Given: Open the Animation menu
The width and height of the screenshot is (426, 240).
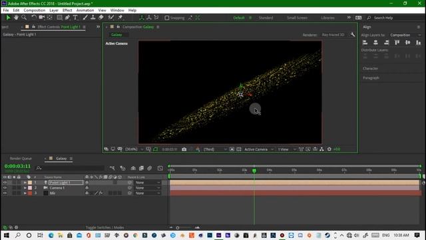Looking at the screenshot, I should pos(85,10).
